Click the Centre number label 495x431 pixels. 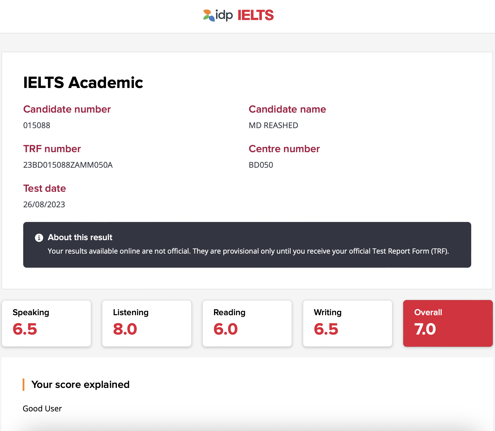coord(284,149)
